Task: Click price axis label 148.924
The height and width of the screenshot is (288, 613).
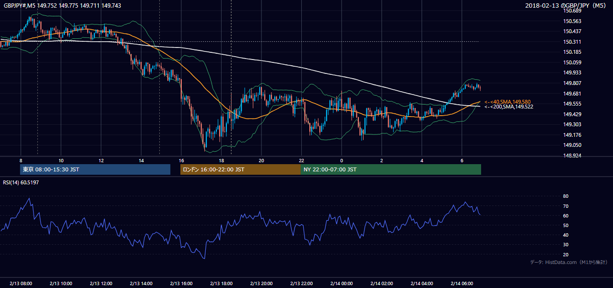Action: [x=573, y=156]
